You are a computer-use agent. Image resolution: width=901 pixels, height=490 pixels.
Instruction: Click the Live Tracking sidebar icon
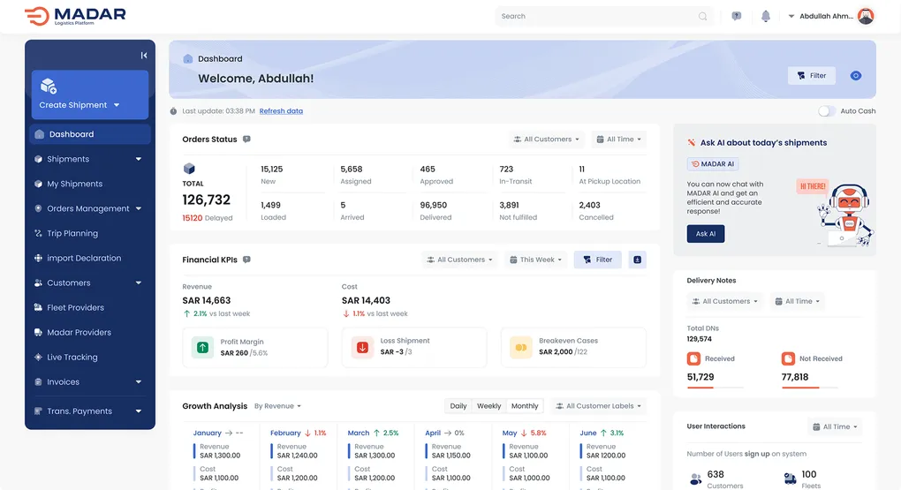click(x=38, y=358)
